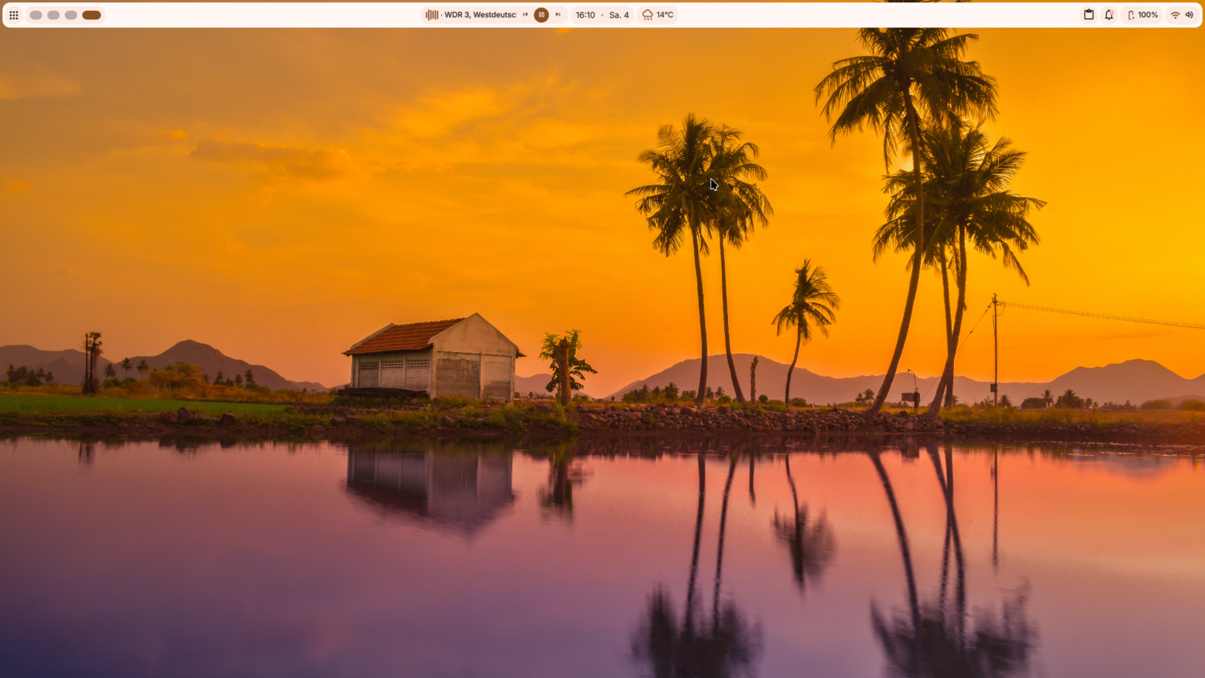Switch to the third workspace indicator
Viewport: 1205px width, 678px height.
(71, 15)
